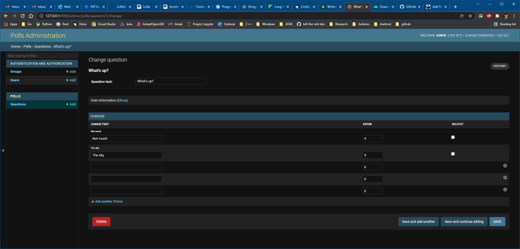This screenshot has height=249, width=520.
Task: Open the browser extensions puzzle icon
Action: pyautogui.click(x=497, y=15)
